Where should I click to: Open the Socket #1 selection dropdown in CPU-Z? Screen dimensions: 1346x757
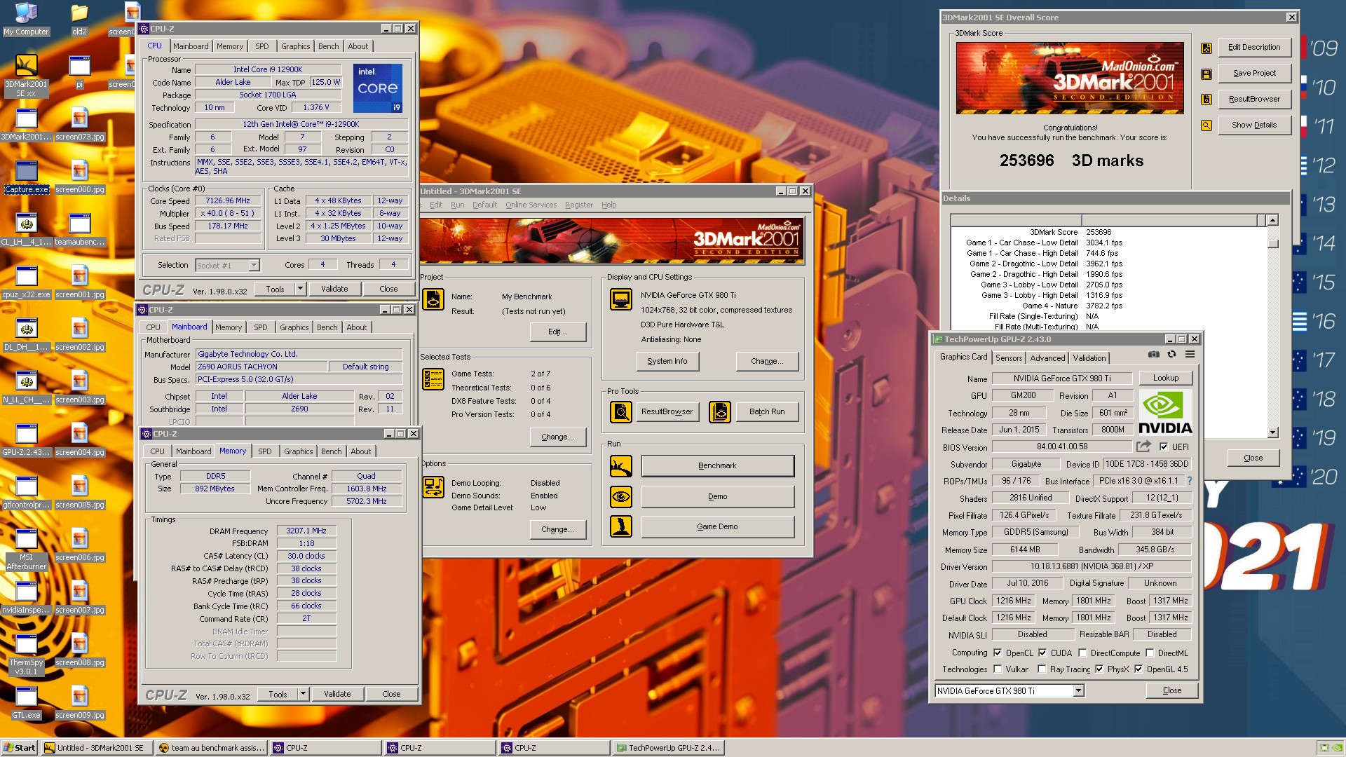click(254, 265)
